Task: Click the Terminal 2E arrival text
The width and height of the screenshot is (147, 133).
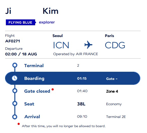Action: (x=116, y=117)
